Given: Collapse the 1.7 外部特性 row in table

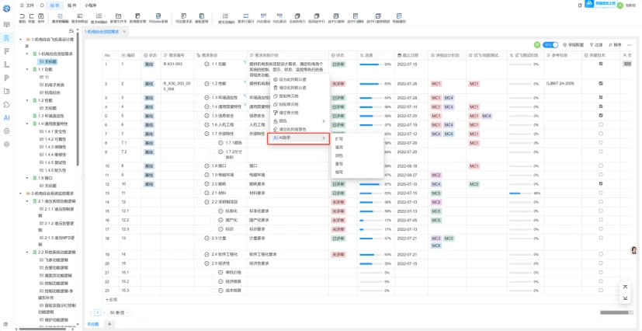Looking at the screenshot, I should 206,134.
